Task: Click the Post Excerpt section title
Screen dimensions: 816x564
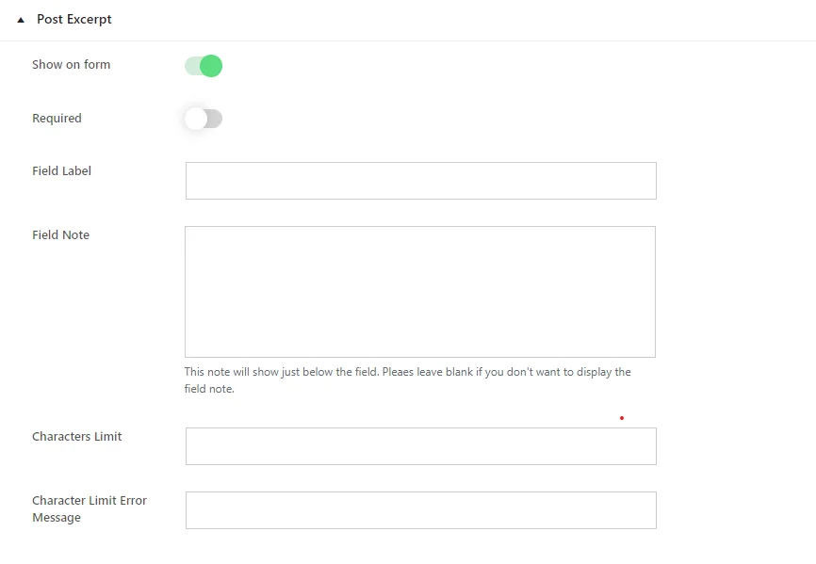Action: point(73,19)
